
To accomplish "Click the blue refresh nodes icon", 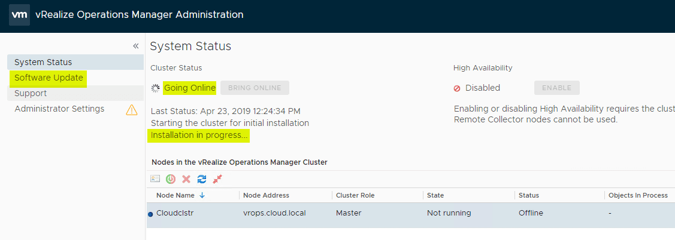I will pos(202,179).
